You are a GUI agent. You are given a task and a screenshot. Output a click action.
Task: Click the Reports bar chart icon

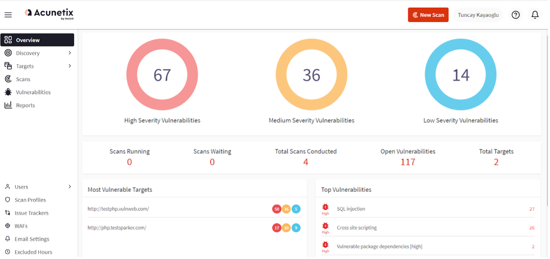pyautogui.click(x=8, y=105)
